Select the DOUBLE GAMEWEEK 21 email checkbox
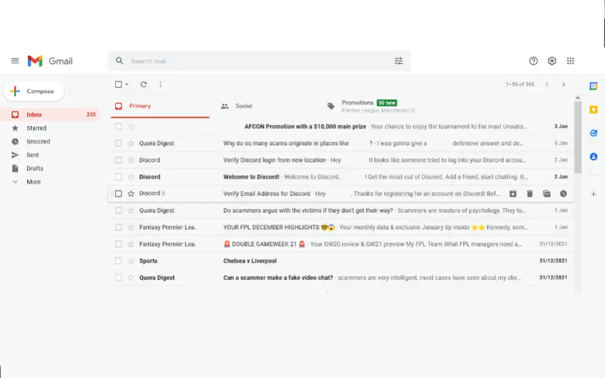The height and width of the screenshot is (378, 605). [118, 244]
